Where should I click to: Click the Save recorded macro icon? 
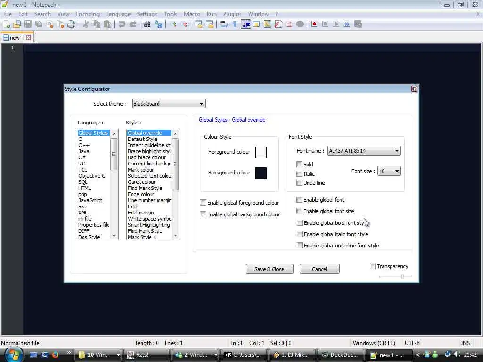point(358,24)
